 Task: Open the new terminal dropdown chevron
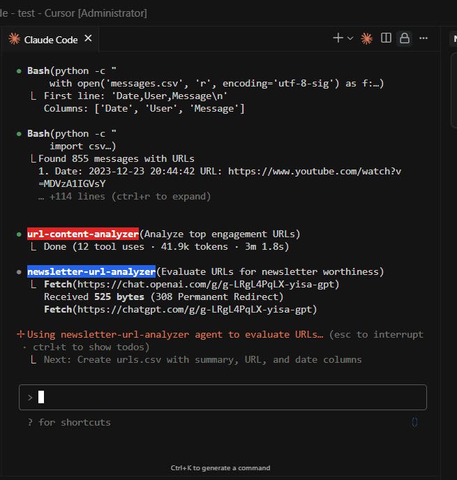pos(350,38)
